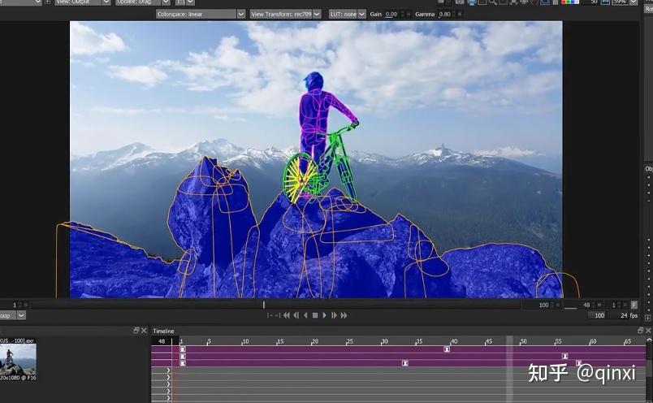Close the Timeline panel

pos(648,331)
